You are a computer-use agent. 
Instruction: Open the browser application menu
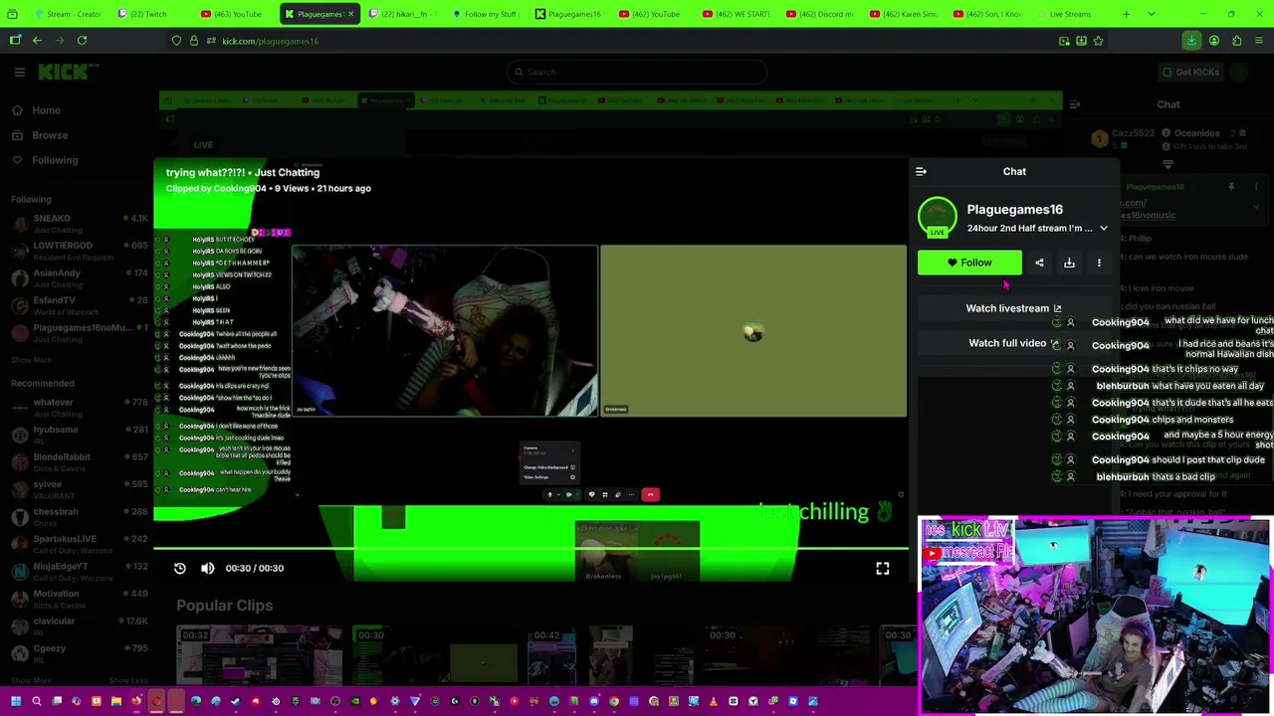click(x=1259, y=41)
